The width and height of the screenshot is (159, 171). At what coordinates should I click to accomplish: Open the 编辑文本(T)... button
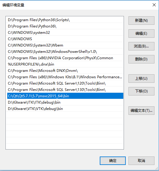(141, 111)
